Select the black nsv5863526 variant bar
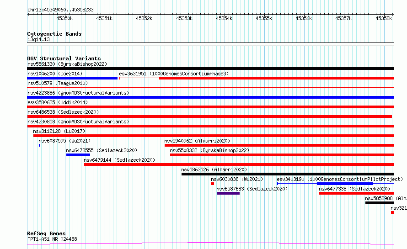Screen dimensions: 407x249 point(288,174)
